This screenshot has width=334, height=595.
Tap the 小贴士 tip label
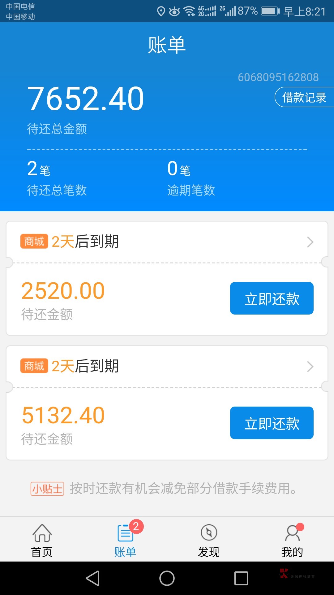pyautogui.click(x=47, y=489)
